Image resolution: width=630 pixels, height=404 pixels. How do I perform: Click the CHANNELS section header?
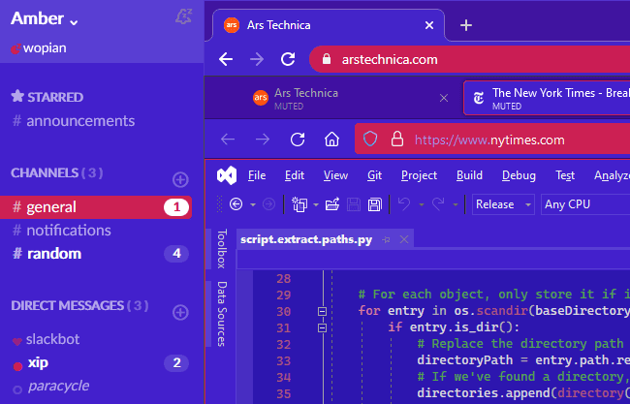tap(56, 172)
